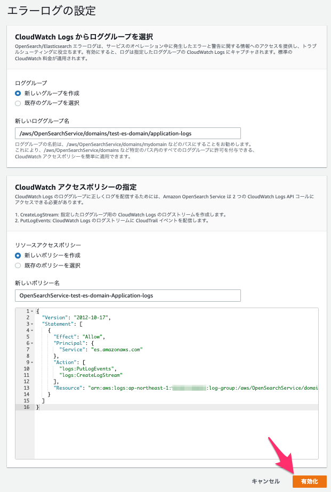
Task: Click the es.amazonaws.com service value
Action: coord(117,350)
